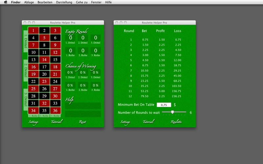The width and height of the screenshot is (263, 164).
Task: Click Roulette link in the right window
Action: [x=176, y=122]
